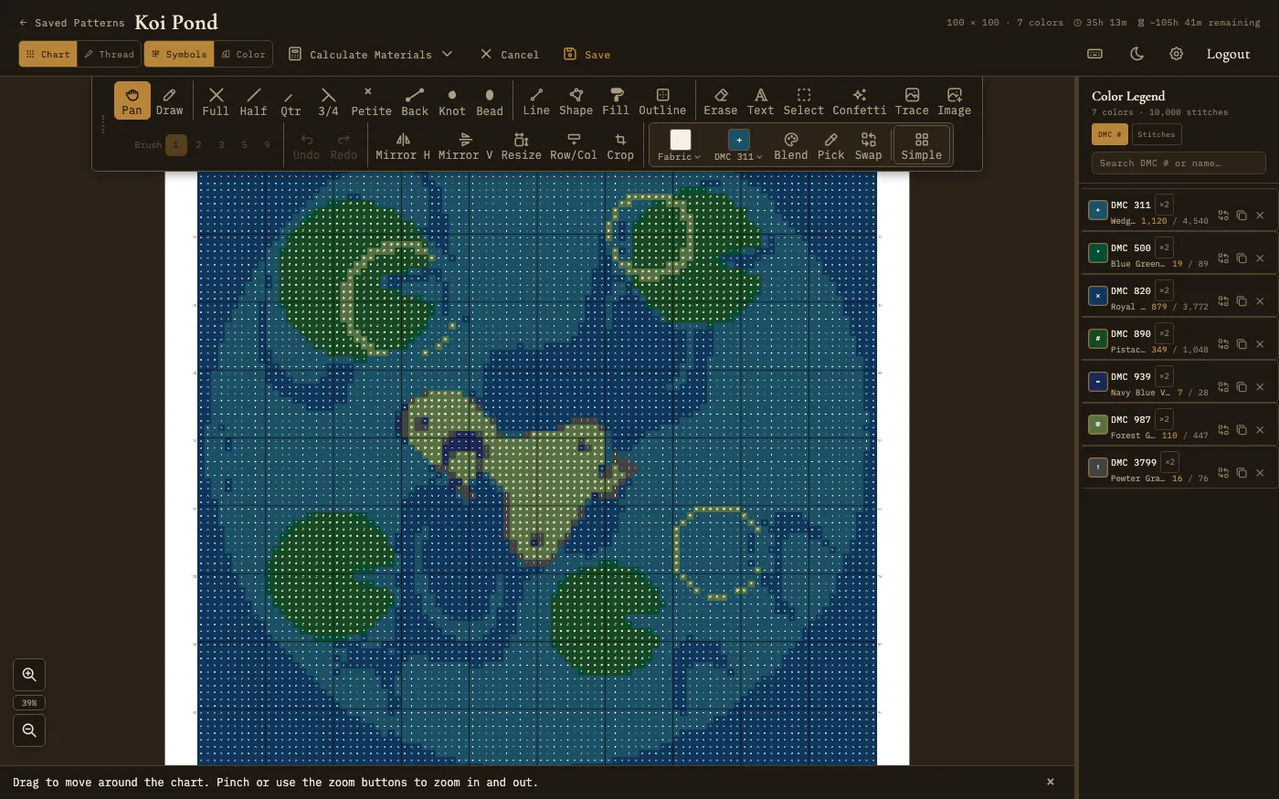Set brush size to 3
Image resolution: width=1279 pixels, height=799 pixels.
click(221, 144)
